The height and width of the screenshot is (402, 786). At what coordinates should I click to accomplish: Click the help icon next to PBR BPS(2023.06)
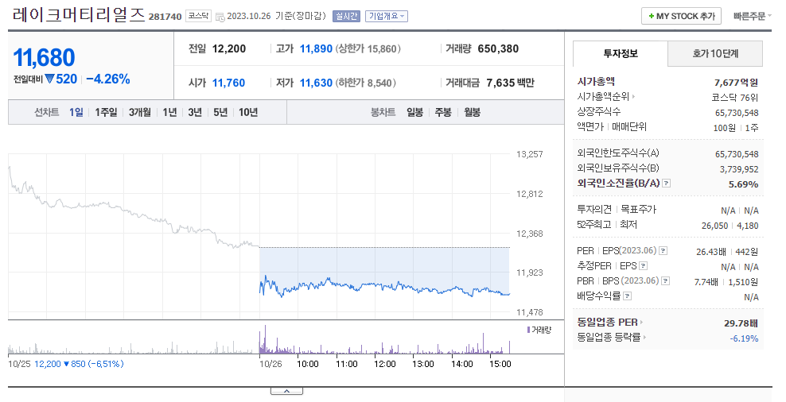[x=666, y=281]
